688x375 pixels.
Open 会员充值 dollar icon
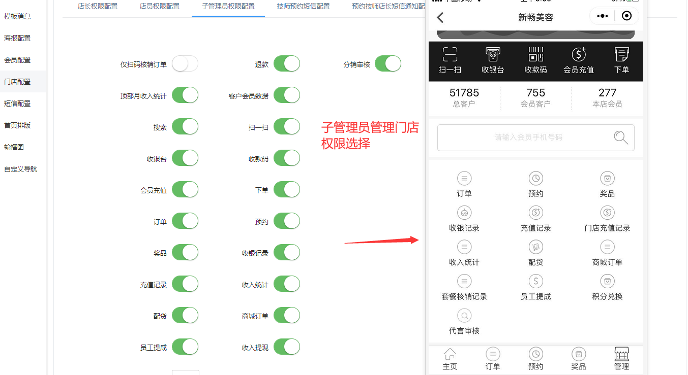point(579,54)
